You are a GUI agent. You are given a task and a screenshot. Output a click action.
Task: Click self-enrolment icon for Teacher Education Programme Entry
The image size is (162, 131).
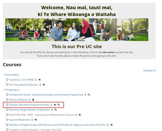pyautogui.click(x=55, y=105)
